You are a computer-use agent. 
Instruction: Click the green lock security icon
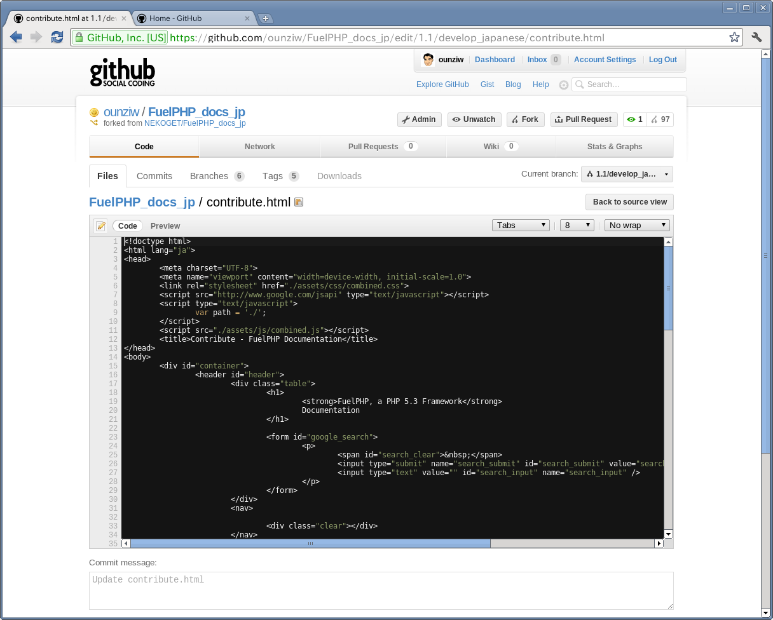pos(79,37)
